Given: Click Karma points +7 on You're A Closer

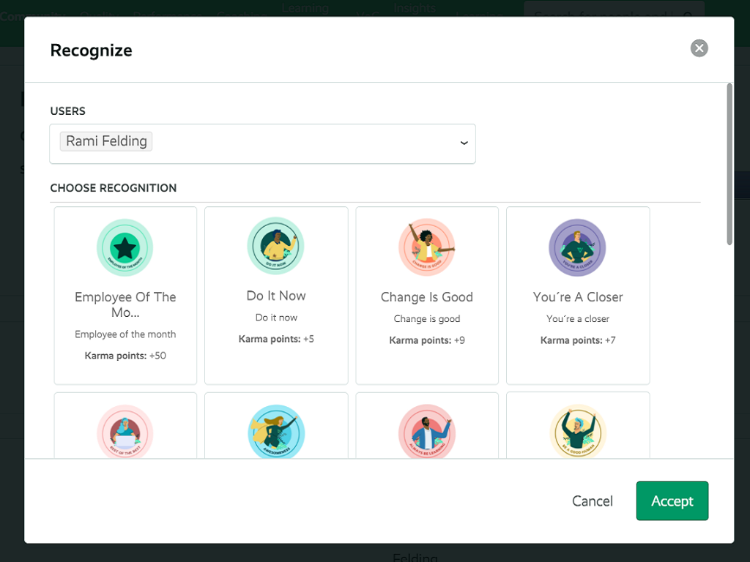Looking at the screenshot, I should [578, 340].
